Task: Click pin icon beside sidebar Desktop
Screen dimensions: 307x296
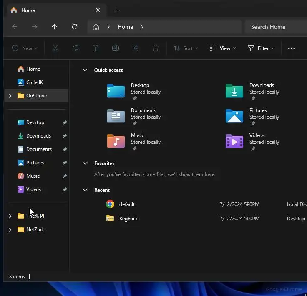Action: click(x=65, y=122)
